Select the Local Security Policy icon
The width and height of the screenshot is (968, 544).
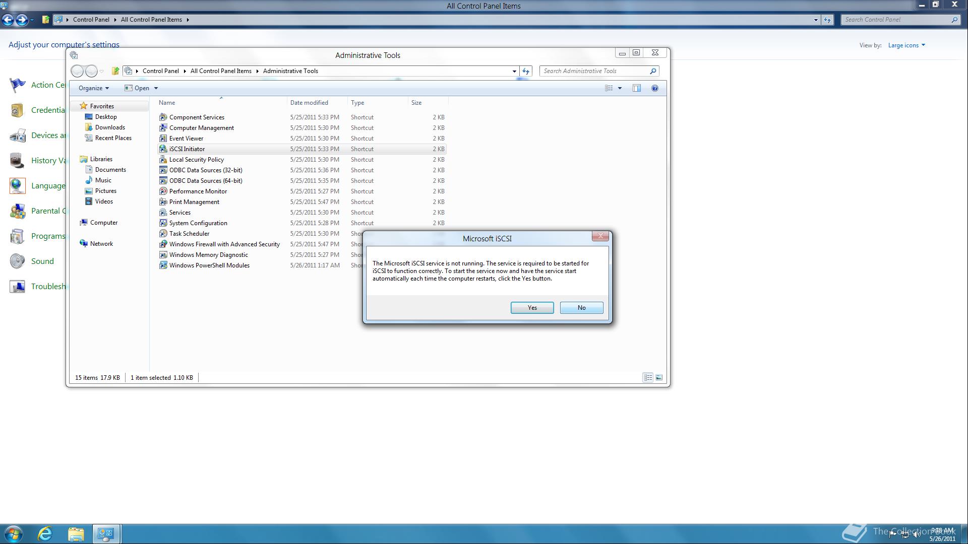pos(163,159)
